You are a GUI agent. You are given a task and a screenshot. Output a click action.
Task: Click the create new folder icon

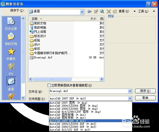(x=115, y=12)
